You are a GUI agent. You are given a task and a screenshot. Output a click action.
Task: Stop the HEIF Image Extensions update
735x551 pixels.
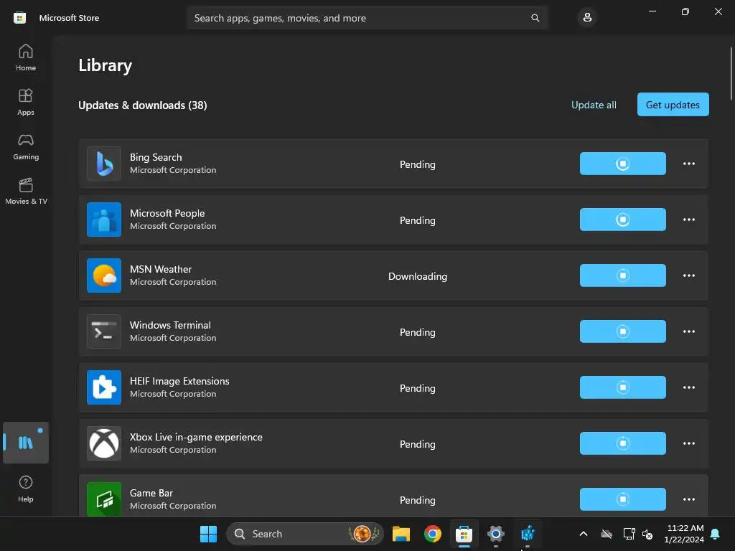click(x=622, y=387)
